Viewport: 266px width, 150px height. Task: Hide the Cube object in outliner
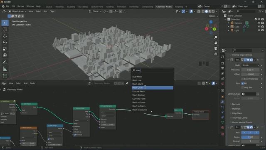click(x=259, y=27)
